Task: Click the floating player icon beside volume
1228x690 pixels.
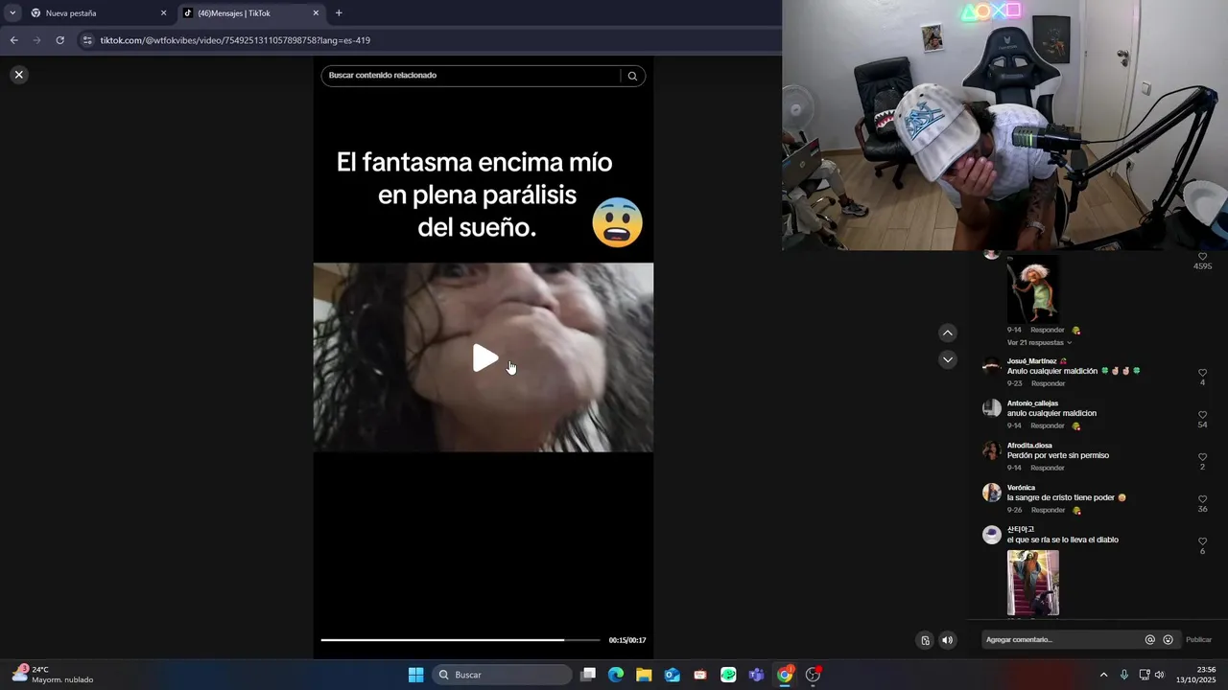Action: click(925, 640)
